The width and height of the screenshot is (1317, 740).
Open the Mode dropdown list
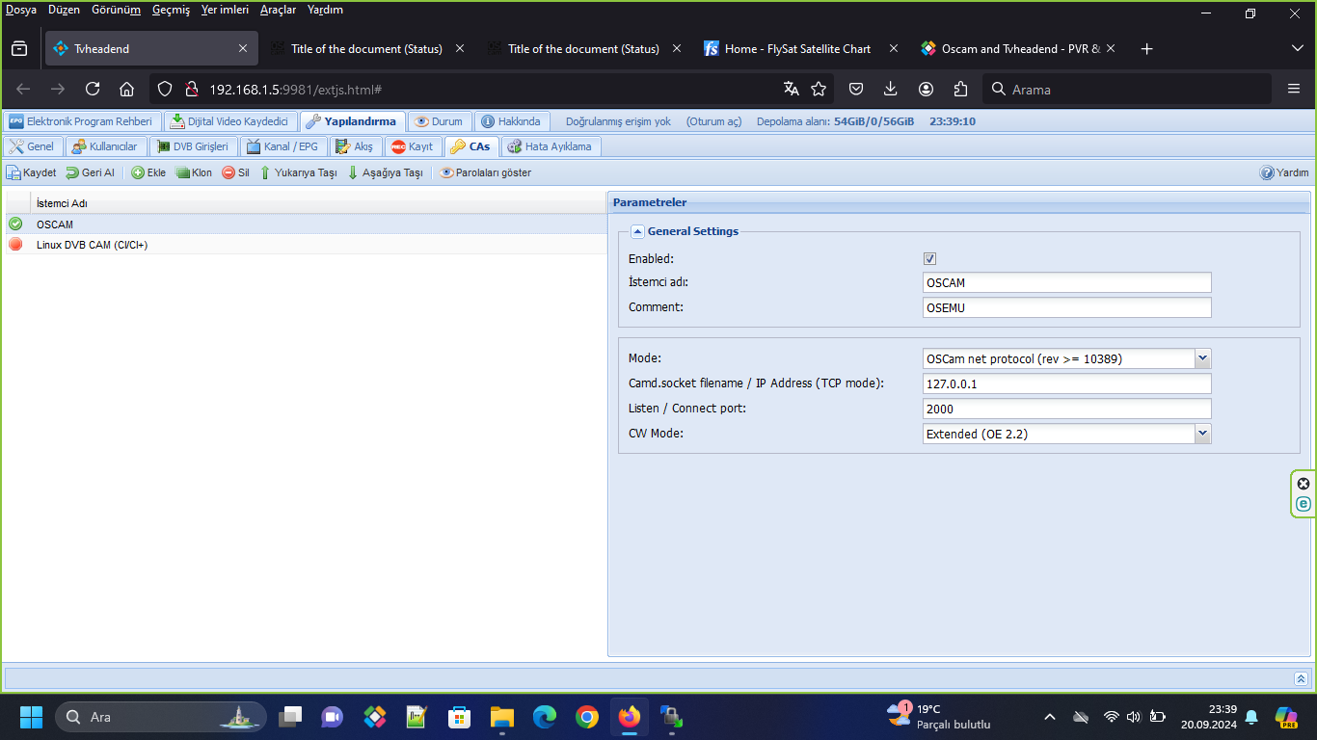tap(1202, 358)
